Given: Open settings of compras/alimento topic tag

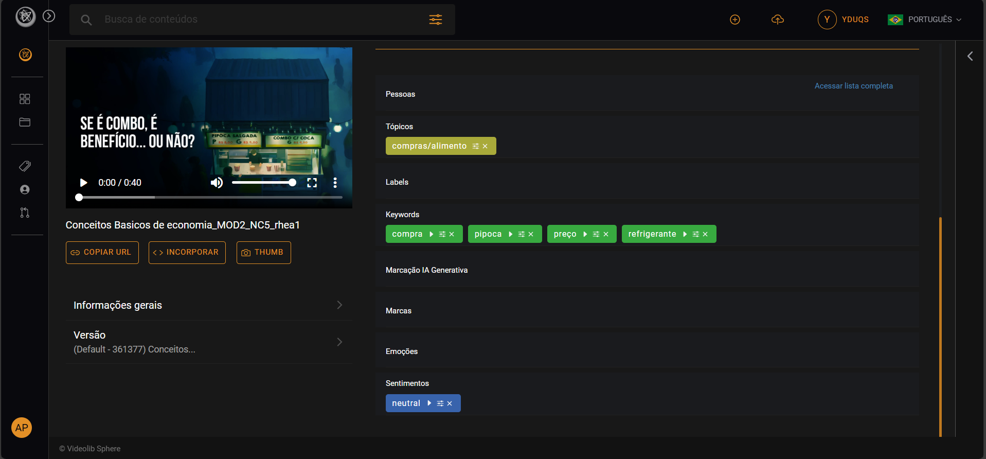Looking at the screenshot, I should coord(475,146).
